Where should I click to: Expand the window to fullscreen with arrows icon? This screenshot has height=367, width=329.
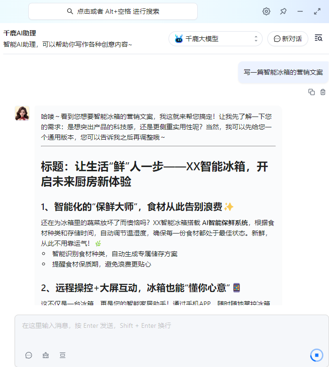(x=317, y=11)
